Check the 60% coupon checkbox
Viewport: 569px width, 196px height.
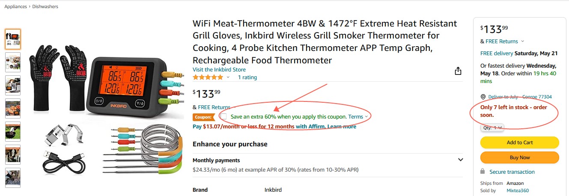click(223, 116)
